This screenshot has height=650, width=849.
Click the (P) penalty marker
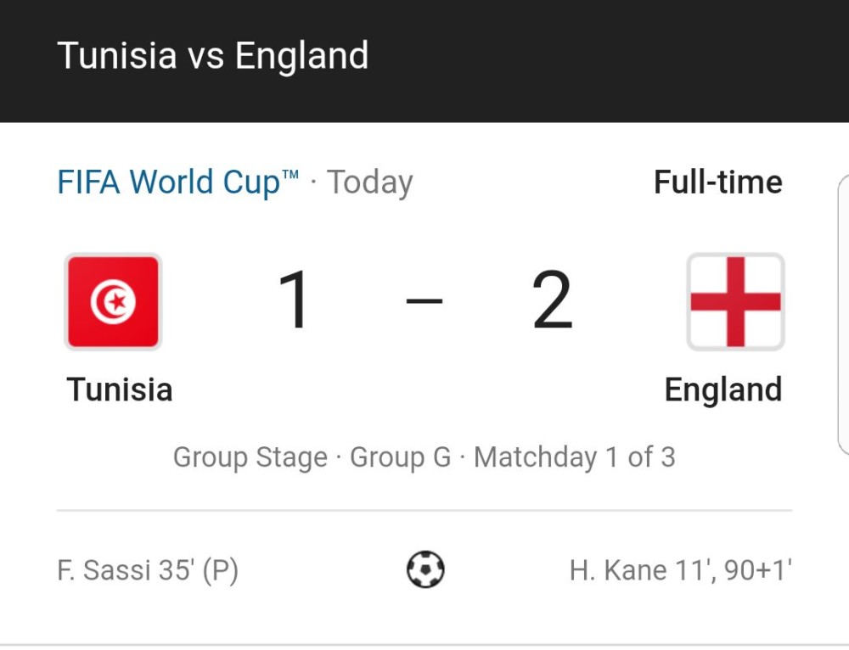coord(220,570)
